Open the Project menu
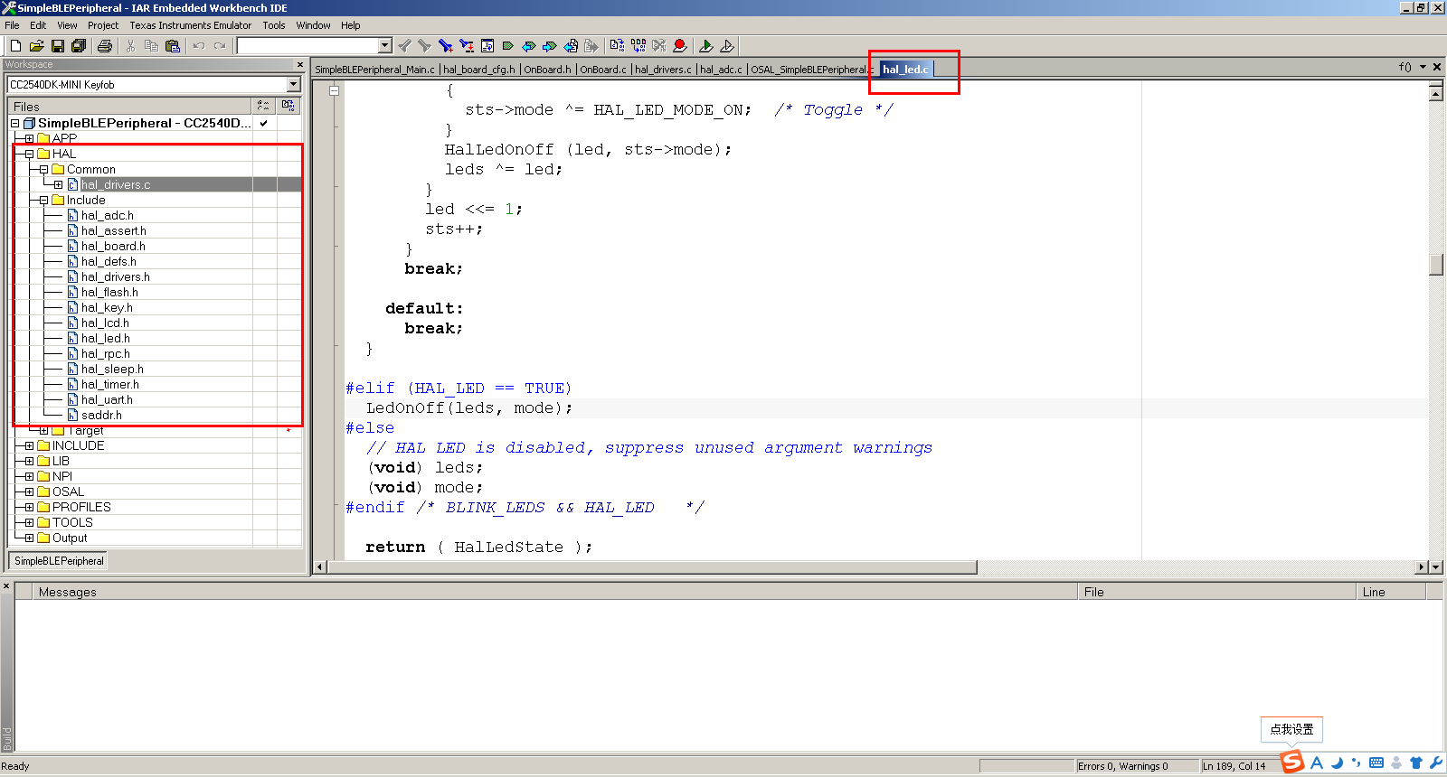This screenshot has height=777, width=1447. 103,25
